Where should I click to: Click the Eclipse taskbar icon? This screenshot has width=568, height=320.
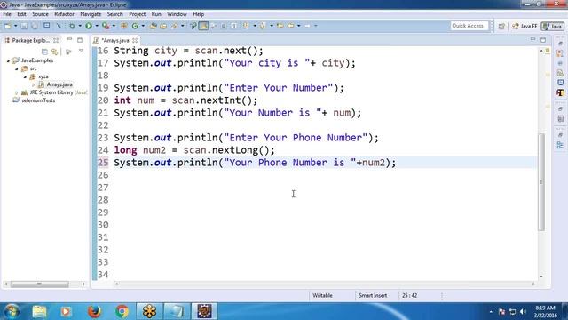(204, 311)
